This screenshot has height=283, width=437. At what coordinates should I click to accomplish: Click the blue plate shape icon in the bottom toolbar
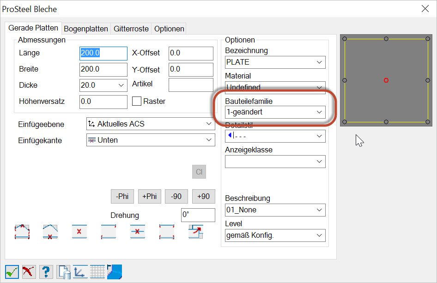(x=115, y=272)
